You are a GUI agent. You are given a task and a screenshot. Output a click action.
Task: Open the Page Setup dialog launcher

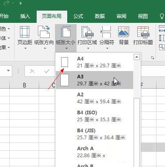pyautogui.click(x=153, y=58)
